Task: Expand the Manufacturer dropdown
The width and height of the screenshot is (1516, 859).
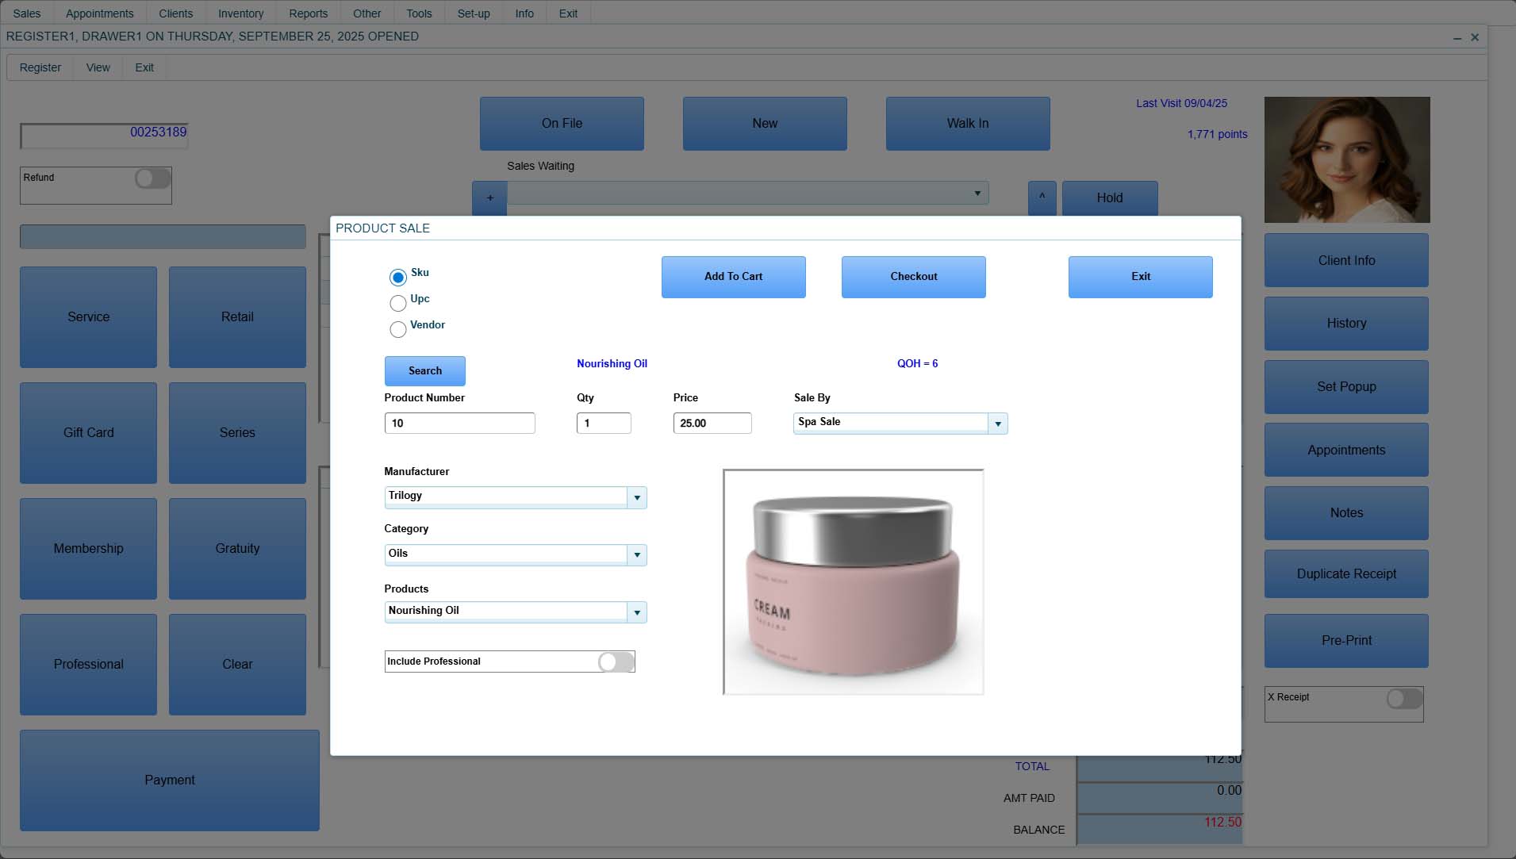Action: pyautogui.click(x=636, y=497)
